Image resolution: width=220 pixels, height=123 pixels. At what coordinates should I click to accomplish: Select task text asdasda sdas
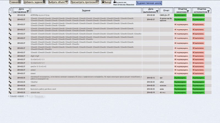click(35, 92)
